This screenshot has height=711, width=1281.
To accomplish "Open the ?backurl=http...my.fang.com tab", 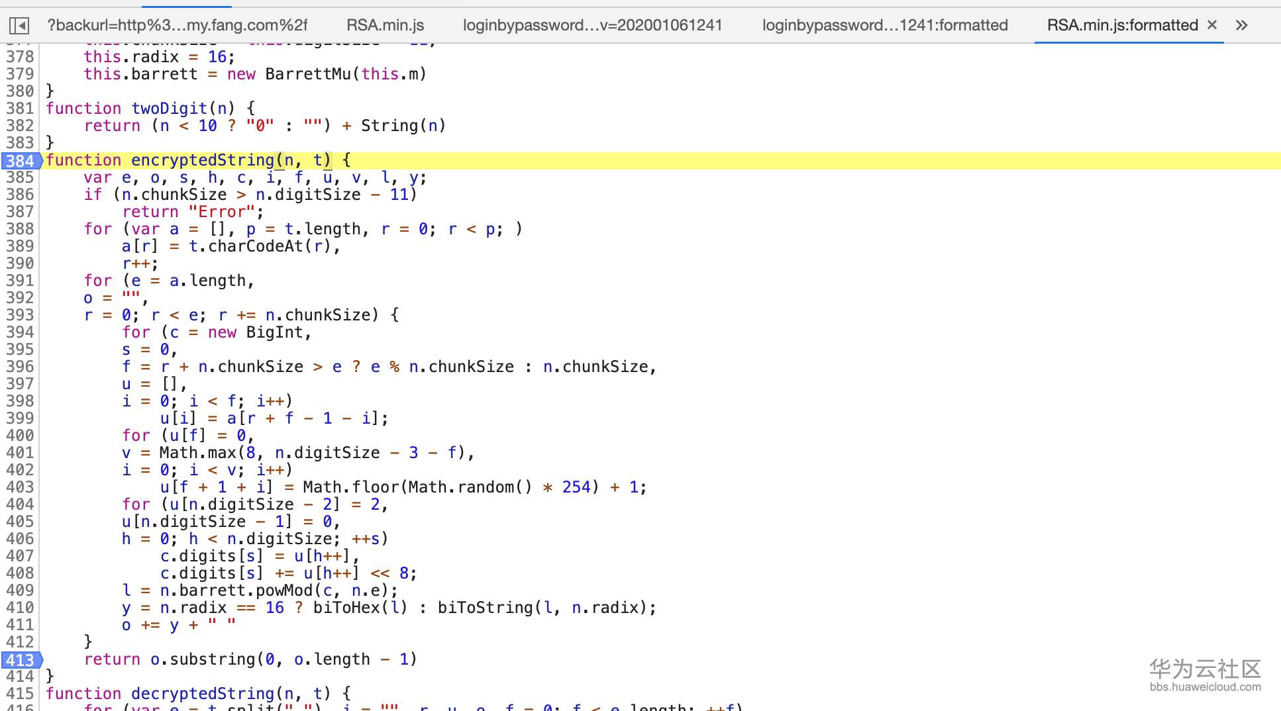I will (x=176, y=25).
